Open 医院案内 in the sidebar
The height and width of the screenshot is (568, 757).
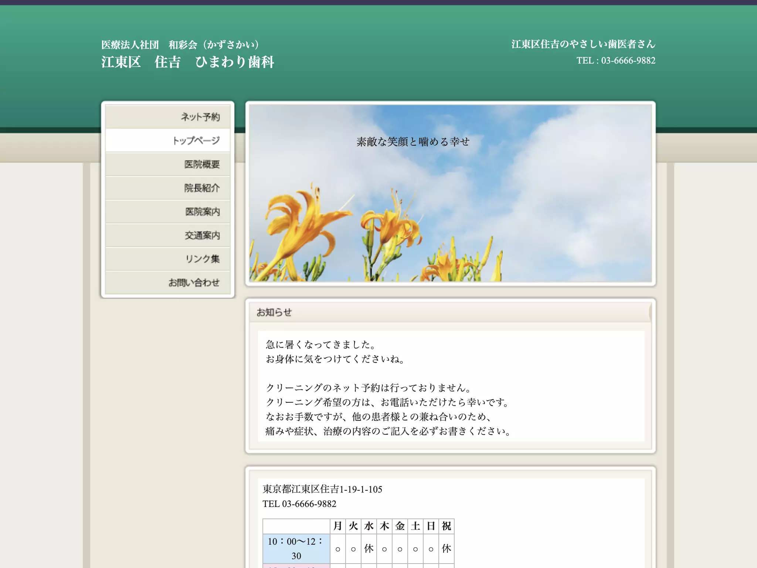pyautogui.click(x=167, y=211)
